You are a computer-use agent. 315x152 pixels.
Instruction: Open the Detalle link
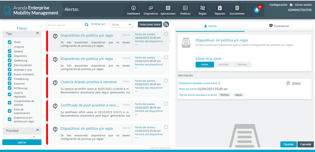point(296,83)
